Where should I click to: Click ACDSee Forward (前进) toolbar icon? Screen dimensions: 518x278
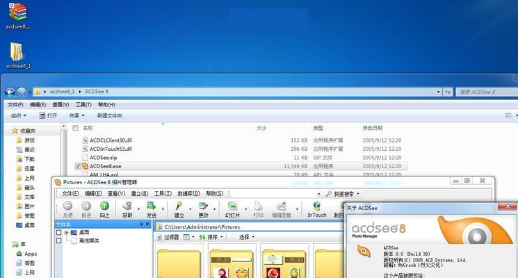[x=86, y=206]
